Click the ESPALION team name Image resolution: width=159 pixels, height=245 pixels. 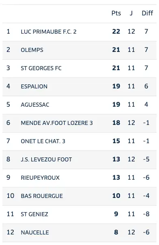point(34,86)
